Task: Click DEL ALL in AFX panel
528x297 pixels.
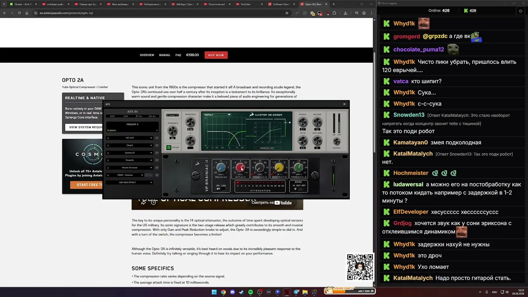Action: (152, 116)
